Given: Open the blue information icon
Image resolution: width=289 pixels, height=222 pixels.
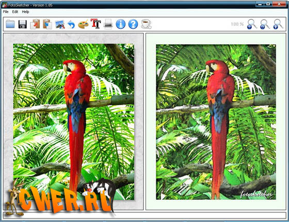Looking at the screenshot, I should [121, 24].
